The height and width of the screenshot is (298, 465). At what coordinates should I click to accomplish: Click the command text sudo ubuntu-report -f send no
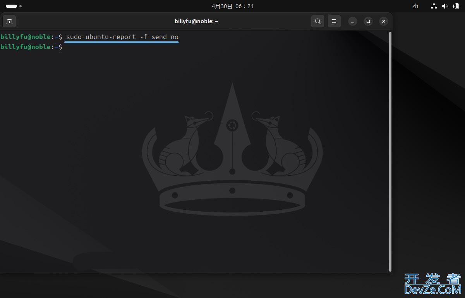(122, 37)
